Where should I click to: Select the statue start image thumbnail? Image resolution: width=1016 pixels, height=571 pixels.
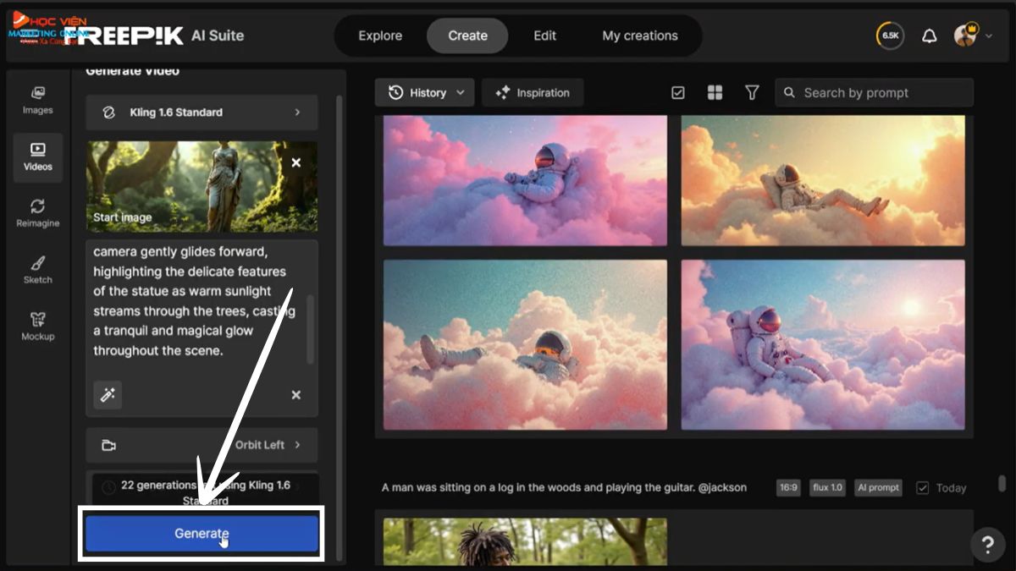202,186
